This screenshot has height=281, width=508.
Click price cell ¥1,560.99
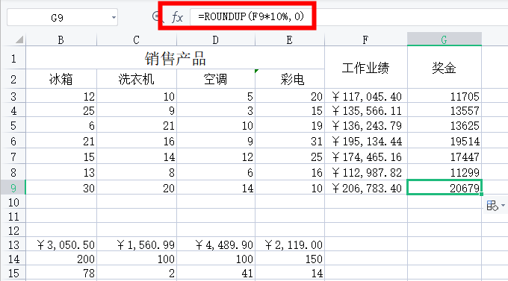click(137, 244)
